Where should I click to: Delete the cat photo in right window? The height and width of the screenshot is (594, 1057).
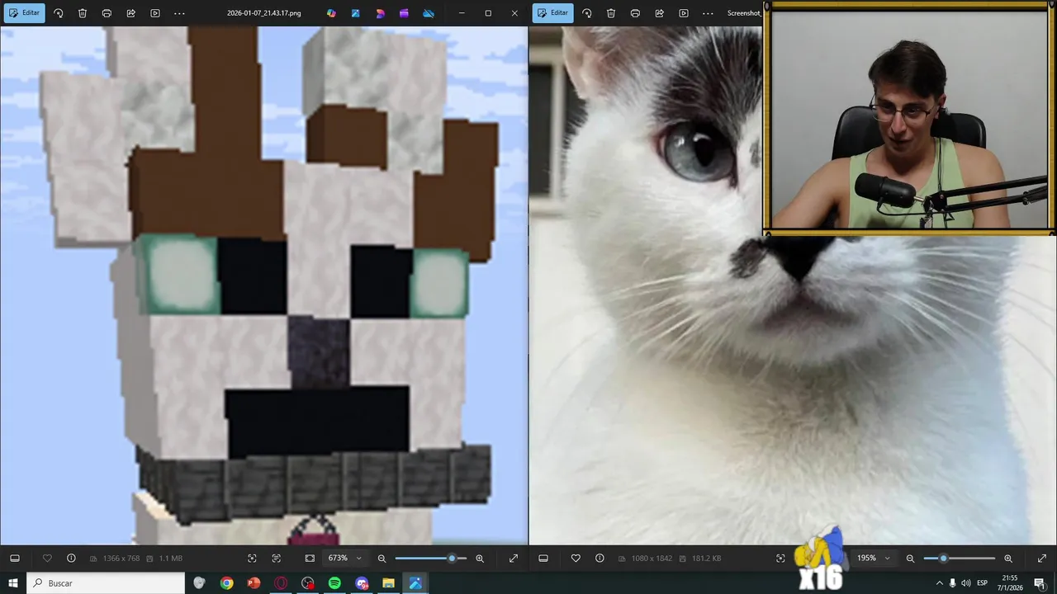(611, 13)
